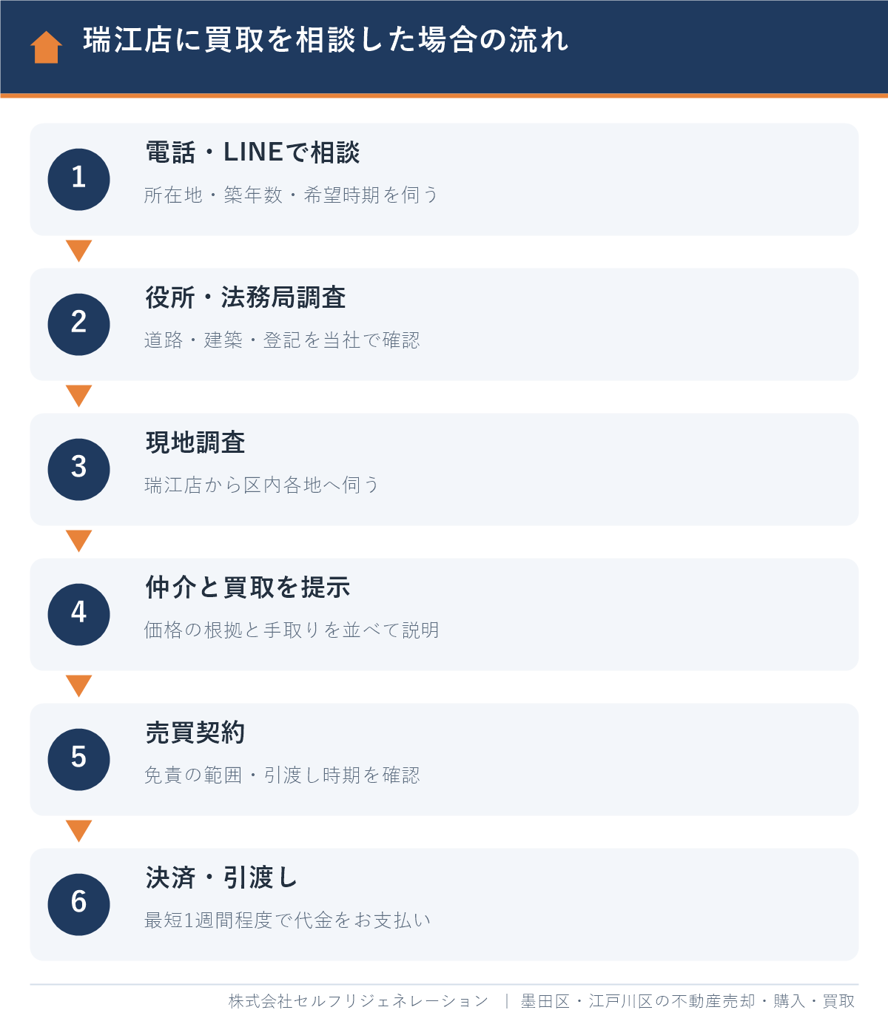
Task: Click the step 5 number circle
Action: click(x=78, y=759)
